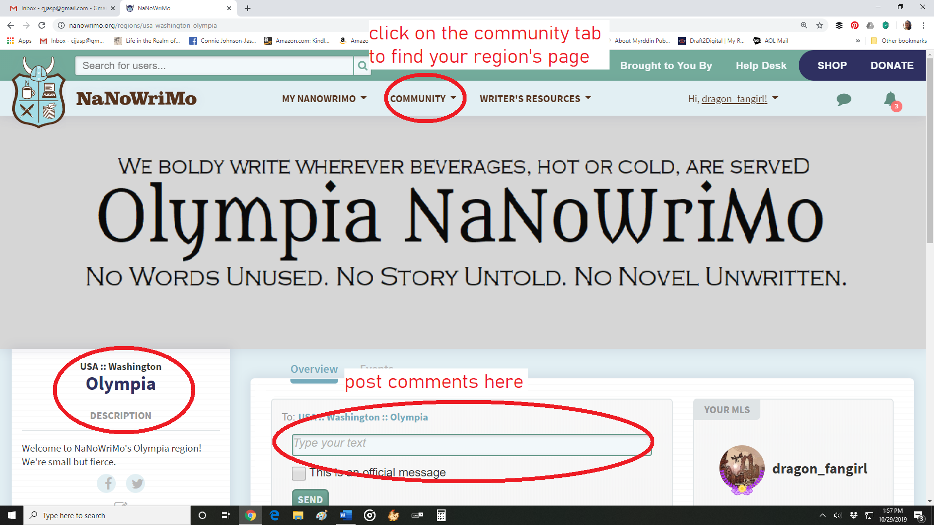Share region via Facebook icon
The width and height of the screenshot is (934, 525).
tap(107, 483)
